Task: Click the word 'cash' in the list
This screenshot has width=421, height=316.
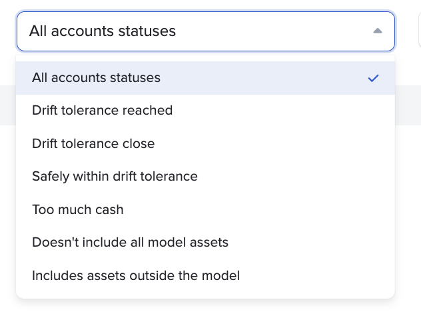Action: tap(110, 209)
